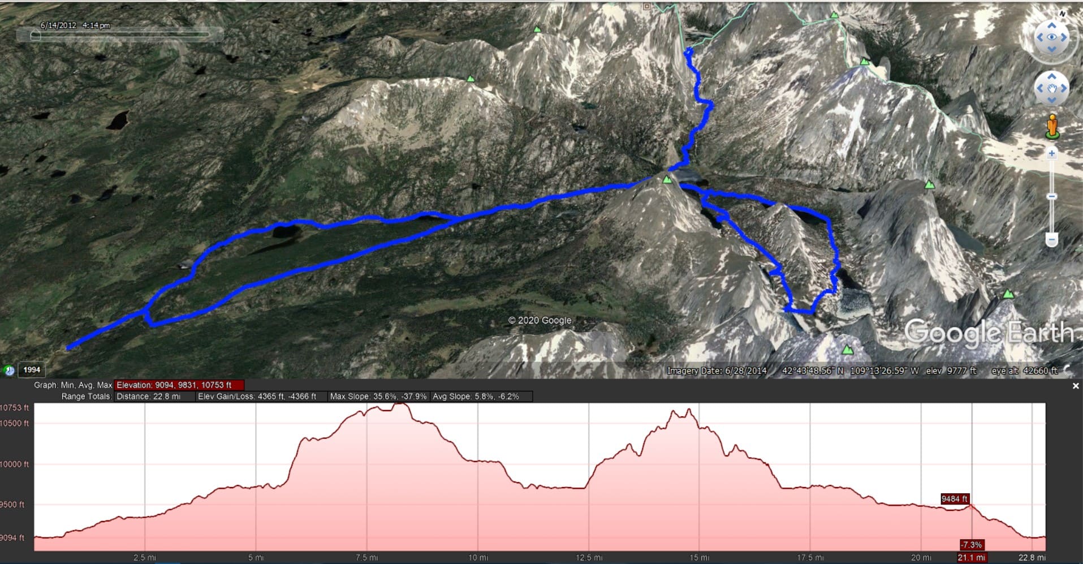The image size is (1083, 564).
Task: Click the 1994 historical imagery button
Action: pyautogui.click(x=32, y=370)
